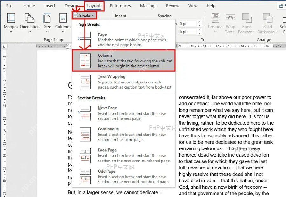The width and height of the screenshot is (286, 197).
Task: Close the Breaks dropdown menu
Action: (85, 16)
